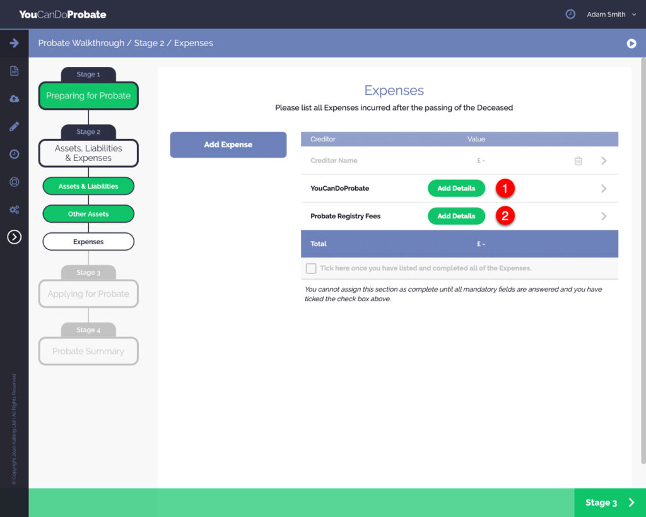Click the Add Expense button

tap(228, 145)
